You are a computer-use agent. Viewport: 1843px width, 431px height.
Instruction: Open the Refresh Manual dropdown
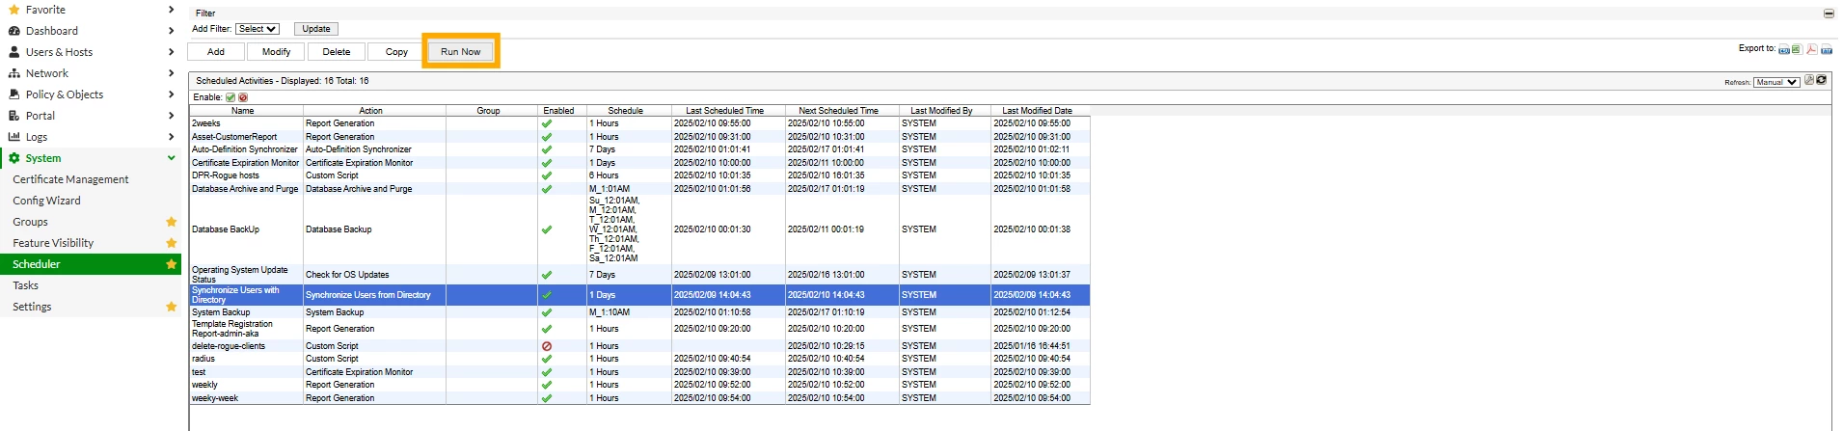[1776, 82]
